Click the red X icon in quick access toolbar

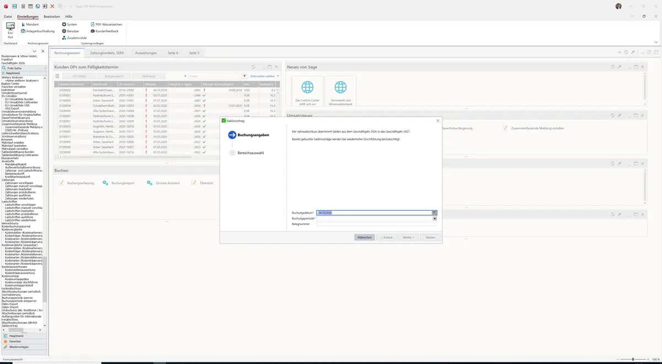(x=52, y=6)
